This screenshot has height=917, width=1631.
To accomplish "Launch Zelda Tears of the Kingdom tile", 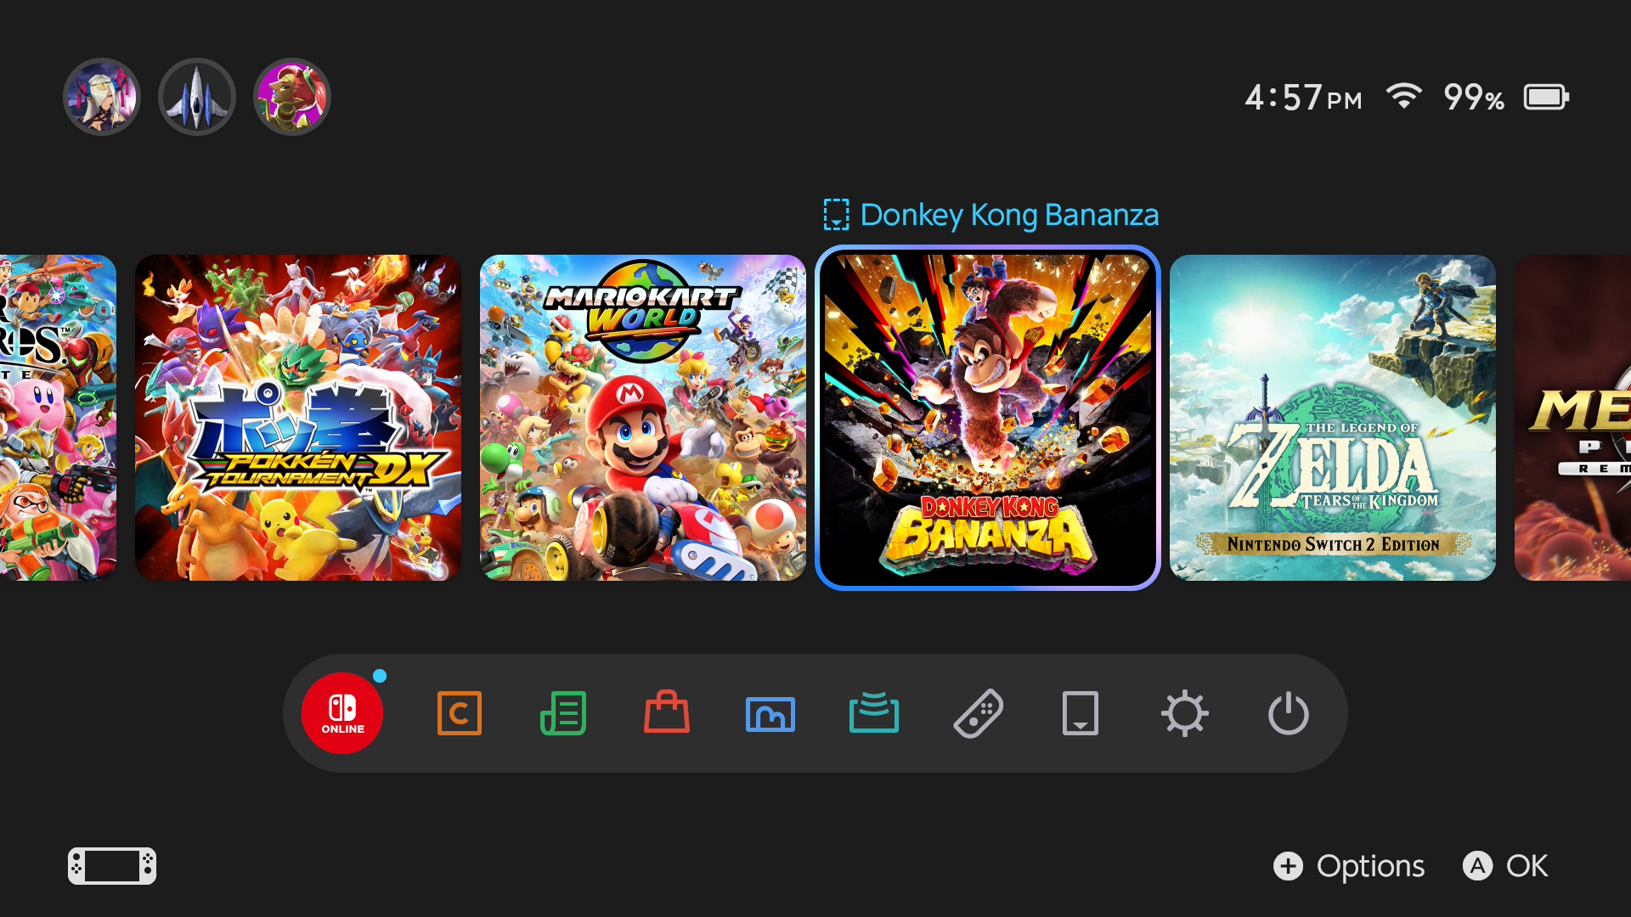I will (1333, 418).
